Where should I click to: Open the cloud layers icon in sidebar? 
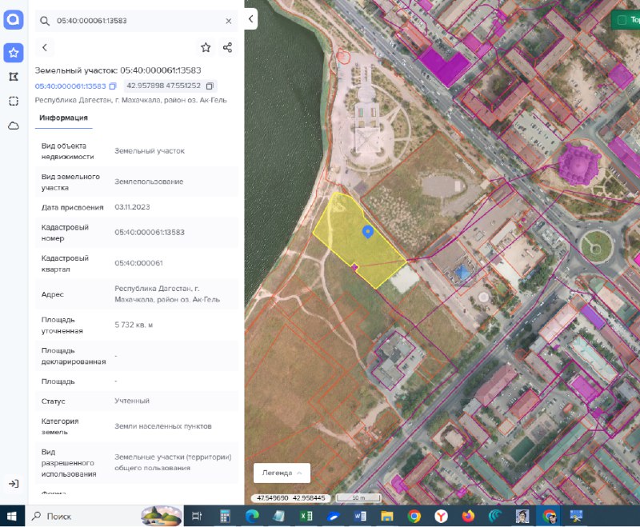coord(13,126)
